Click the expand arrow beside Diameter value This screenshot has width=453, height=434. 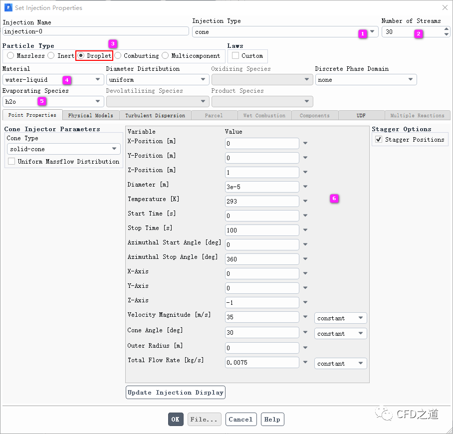pos(305,187)
